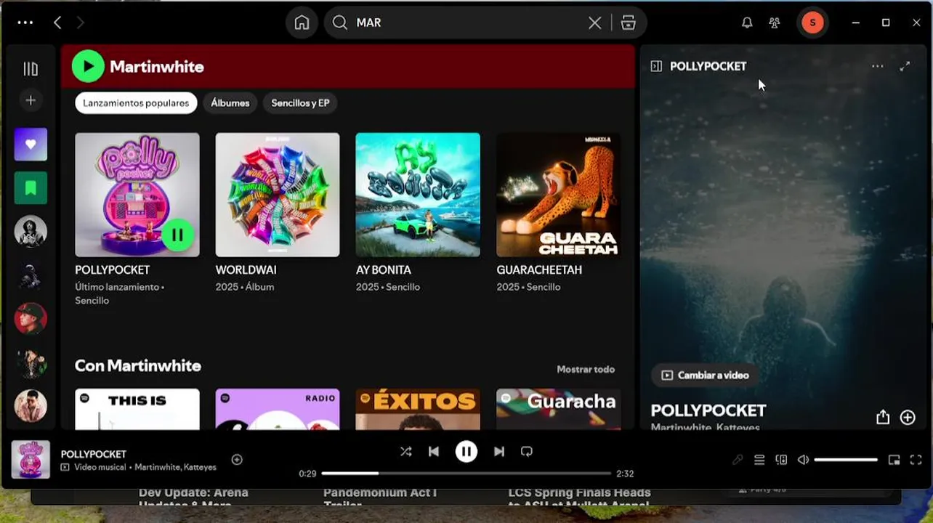The width and height of the screenshot is (933, 523).
Task: Toggle the lyrics microphone icon
Action: 738,460
